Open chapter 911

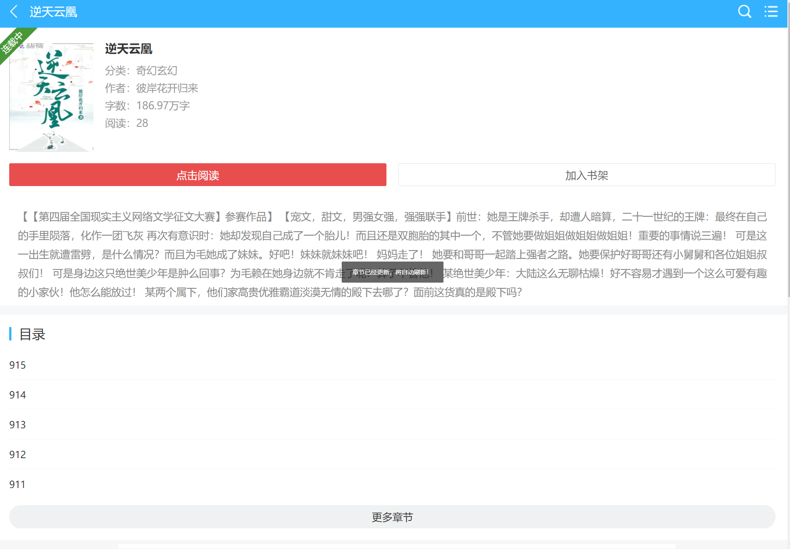tap(18, 484)
